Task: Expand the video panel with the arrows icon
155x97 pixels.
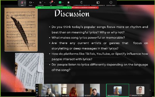Action: (x=37, y=95)
